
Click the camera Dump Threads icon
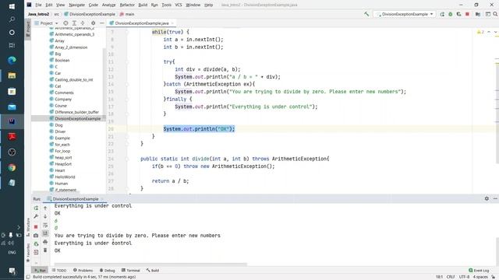click(x=36, y=235)
